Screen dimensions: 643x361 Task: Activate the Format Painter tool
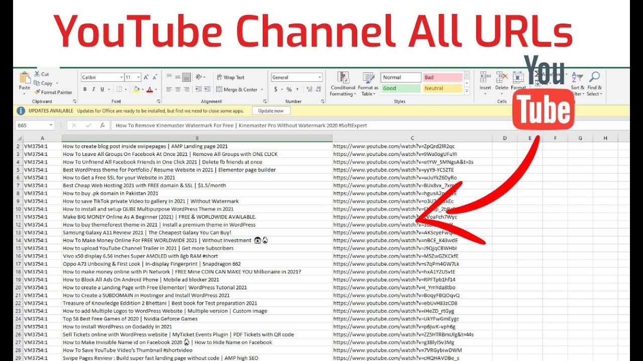coord(53,92)
